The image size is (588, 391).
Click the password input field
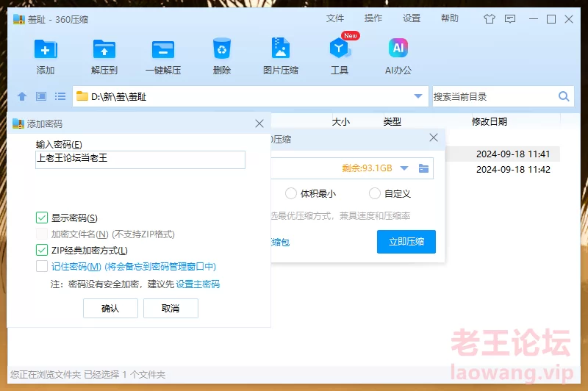point(140,159)
